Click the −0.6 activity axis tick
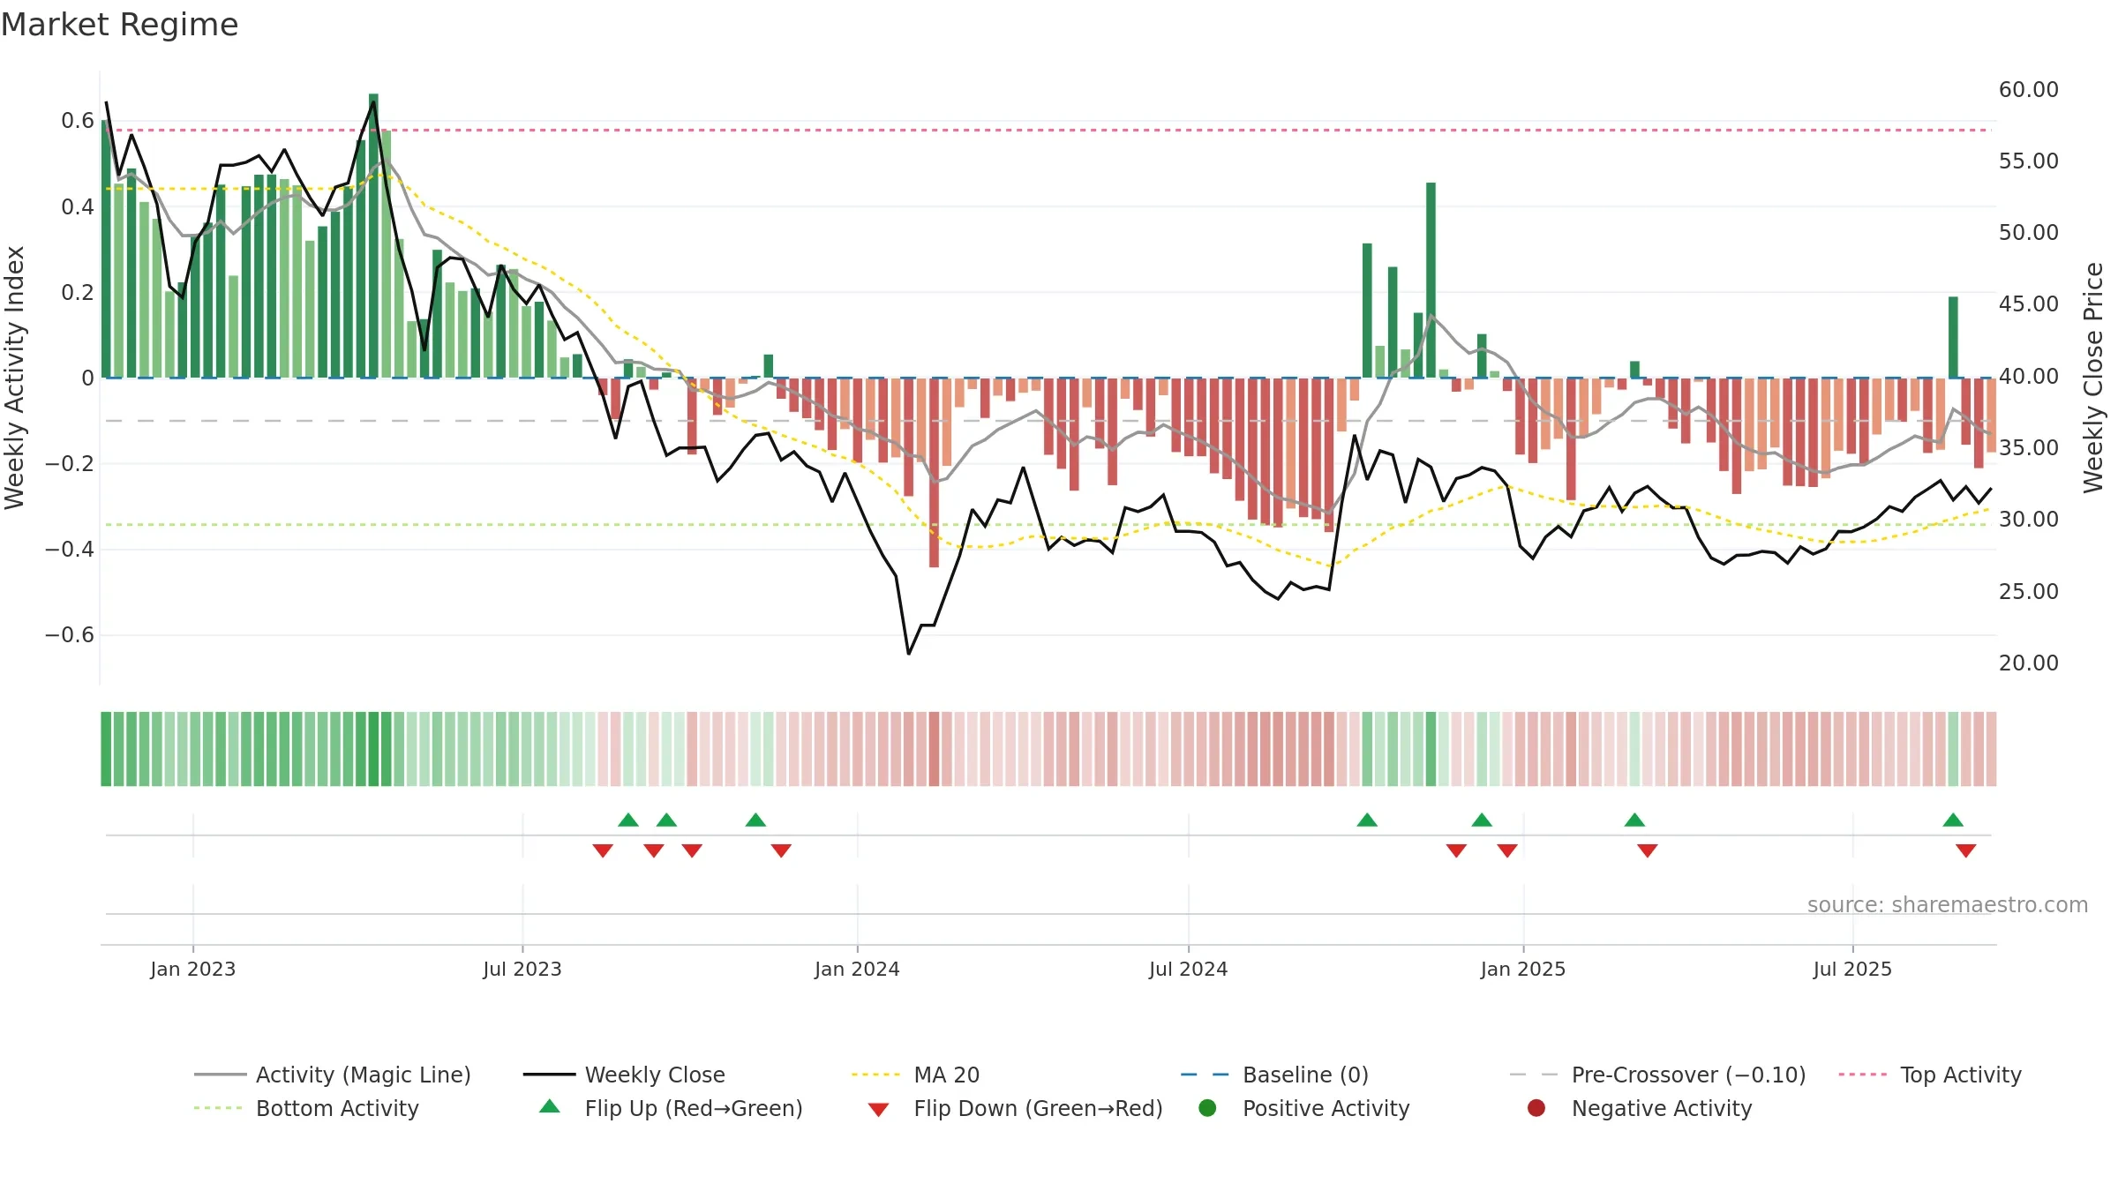 pos(70,634)
